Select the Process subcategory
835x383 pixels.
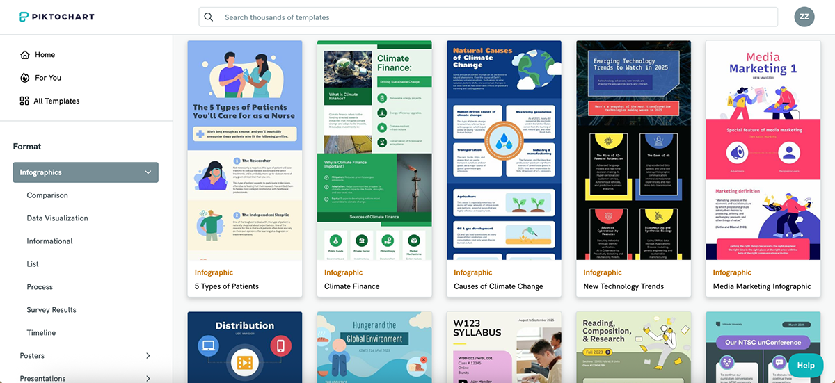(40, 287)
